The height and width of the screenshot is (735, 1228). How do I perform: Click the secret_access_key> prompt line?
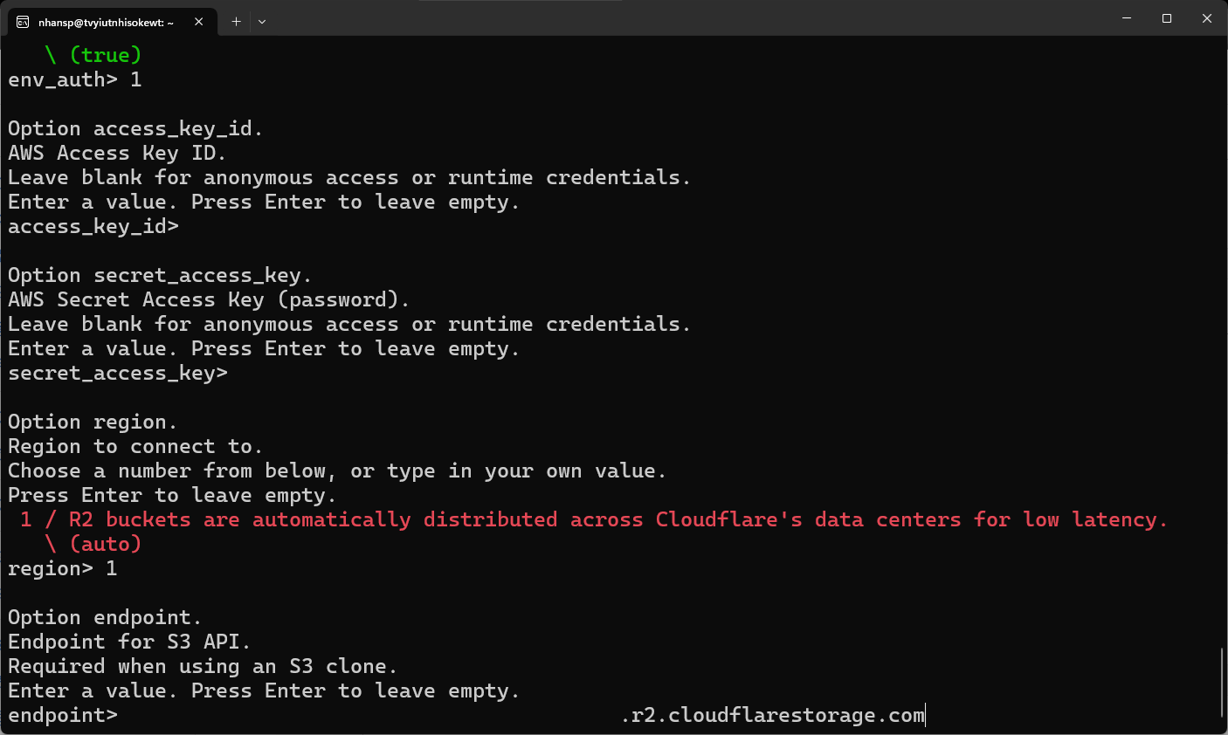(x=118, y=374)
